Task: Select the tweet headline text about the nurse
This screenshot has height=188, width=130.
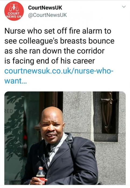Action: pos(59,46)
